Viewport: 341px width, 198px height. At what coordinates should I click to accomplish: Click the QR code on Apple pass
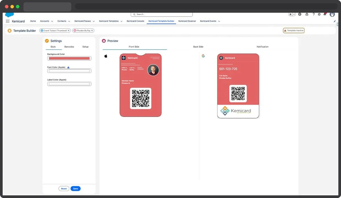140,98
